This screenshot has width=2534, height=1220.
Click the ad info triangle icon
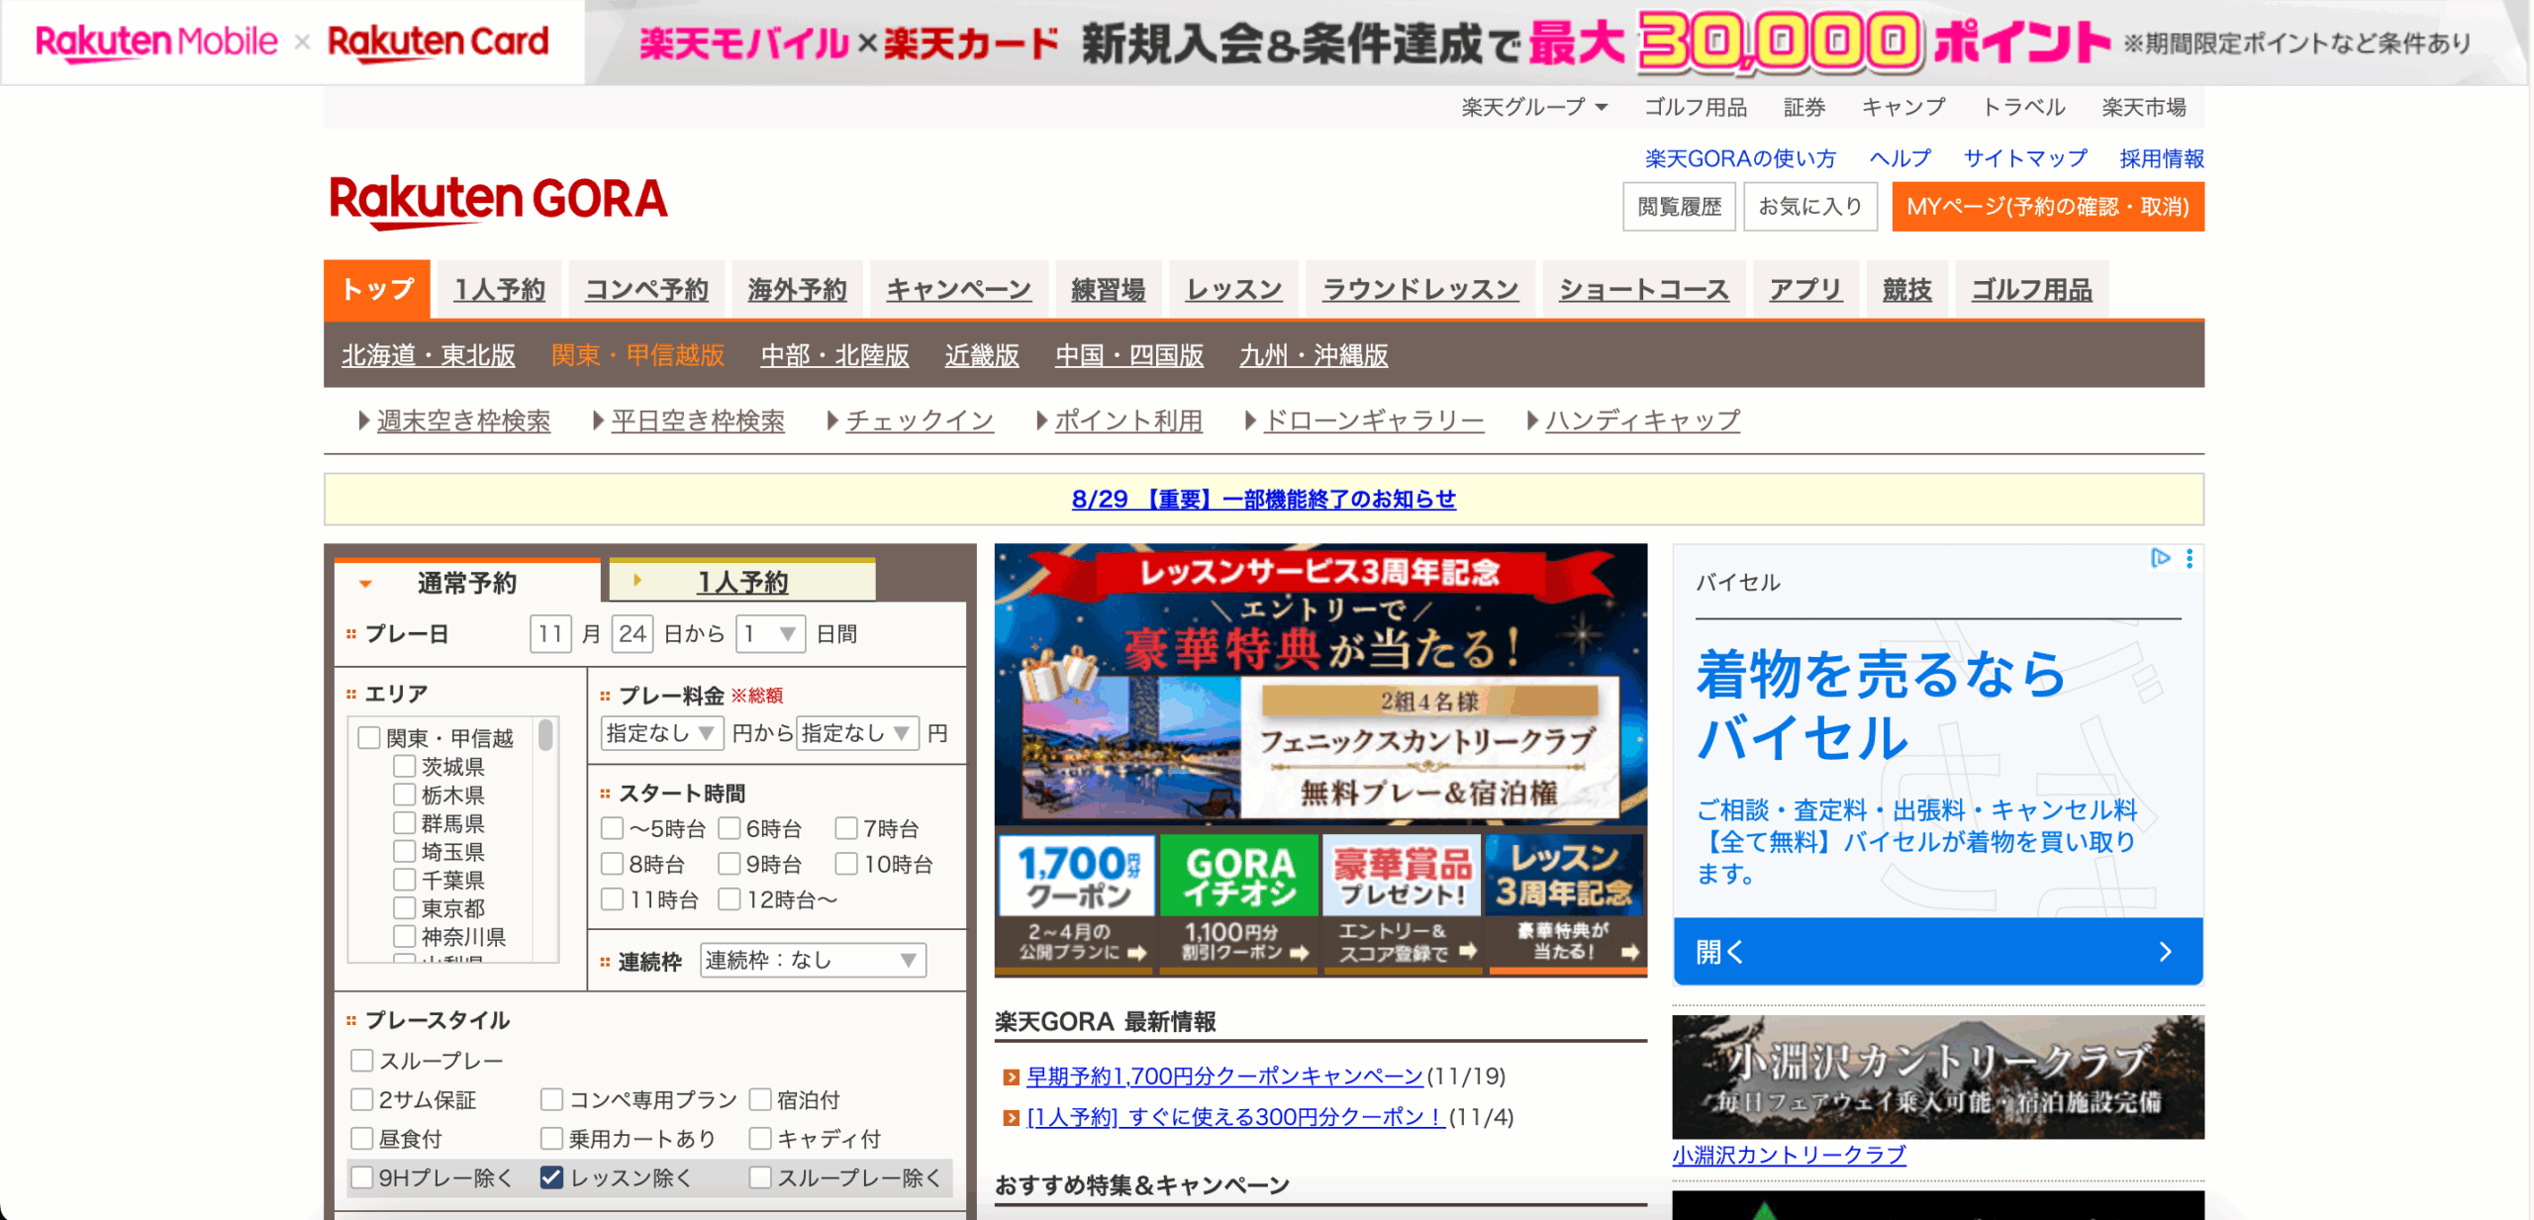(2160, 559)
